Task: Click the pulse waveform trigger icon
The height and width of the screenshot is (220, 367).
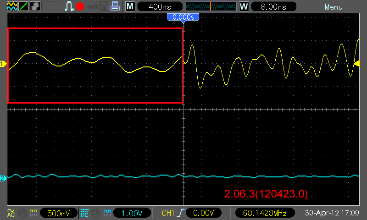Action: tap(69, 6)
